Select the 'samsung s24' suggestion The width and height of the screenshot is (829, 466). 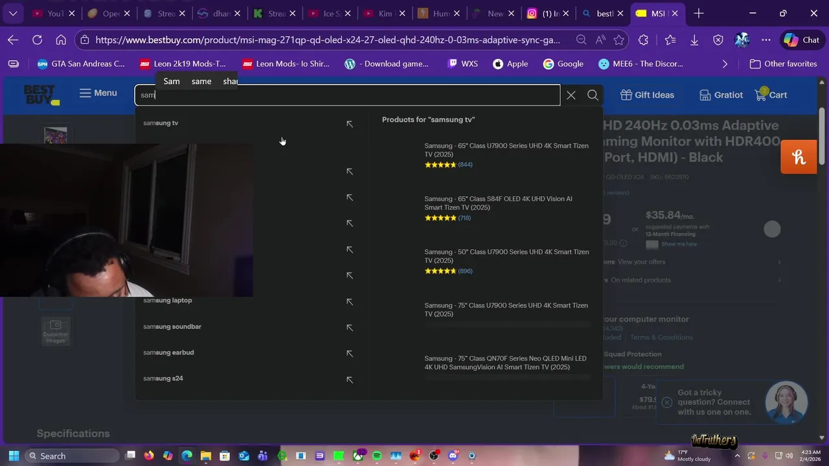coord(163,379)
